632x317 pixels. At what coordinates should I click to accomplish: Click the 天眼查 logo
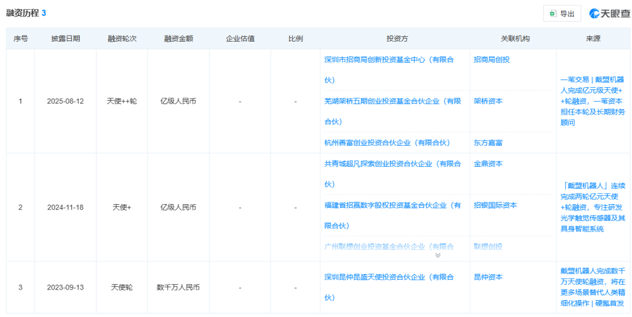(x=609, y=13)
